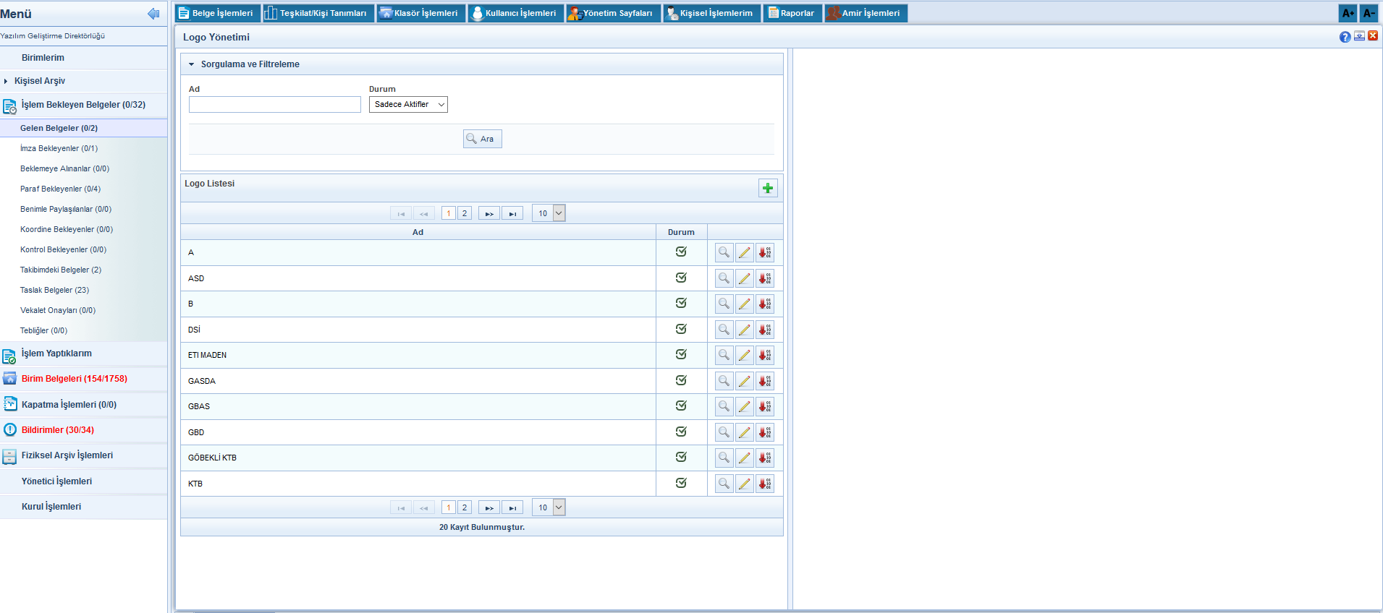
Task: Open the help question mark icon
Action: coord(1345,37)
